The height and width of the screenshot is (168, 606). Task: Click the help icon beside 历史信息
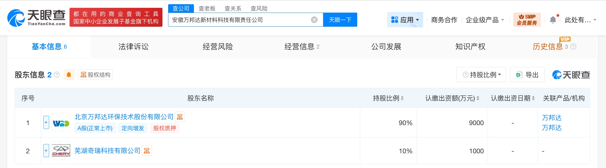tap(573, 46)
